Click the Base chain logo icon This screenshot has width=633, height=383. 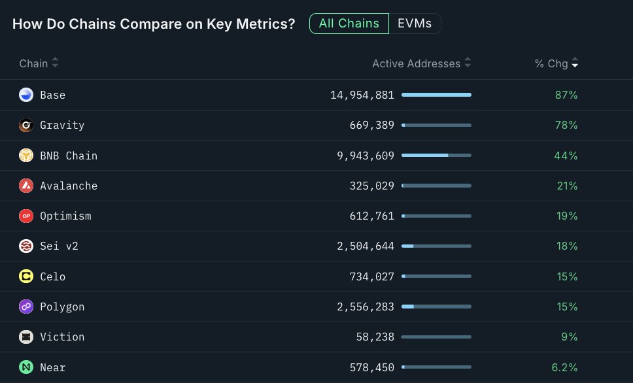[x=26, y=95]
